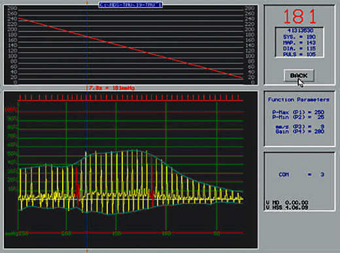Click the SYS. = 190 value

coord(299,37)
